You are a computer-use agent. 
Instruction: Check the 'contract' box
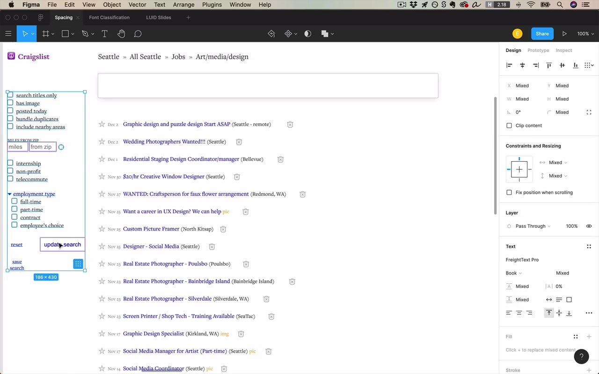pyautogui.click(x=15, y=217)
